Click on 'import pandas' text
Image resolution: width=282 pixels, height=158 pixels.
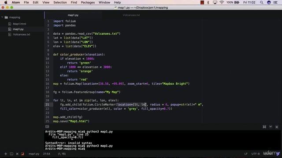pos(64,25)
